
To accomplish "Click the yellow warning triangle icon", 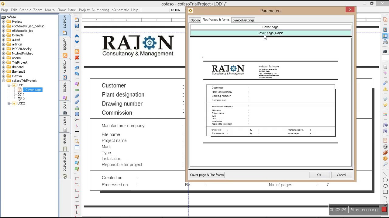I will pyautogui.click(x=385, y=89).
